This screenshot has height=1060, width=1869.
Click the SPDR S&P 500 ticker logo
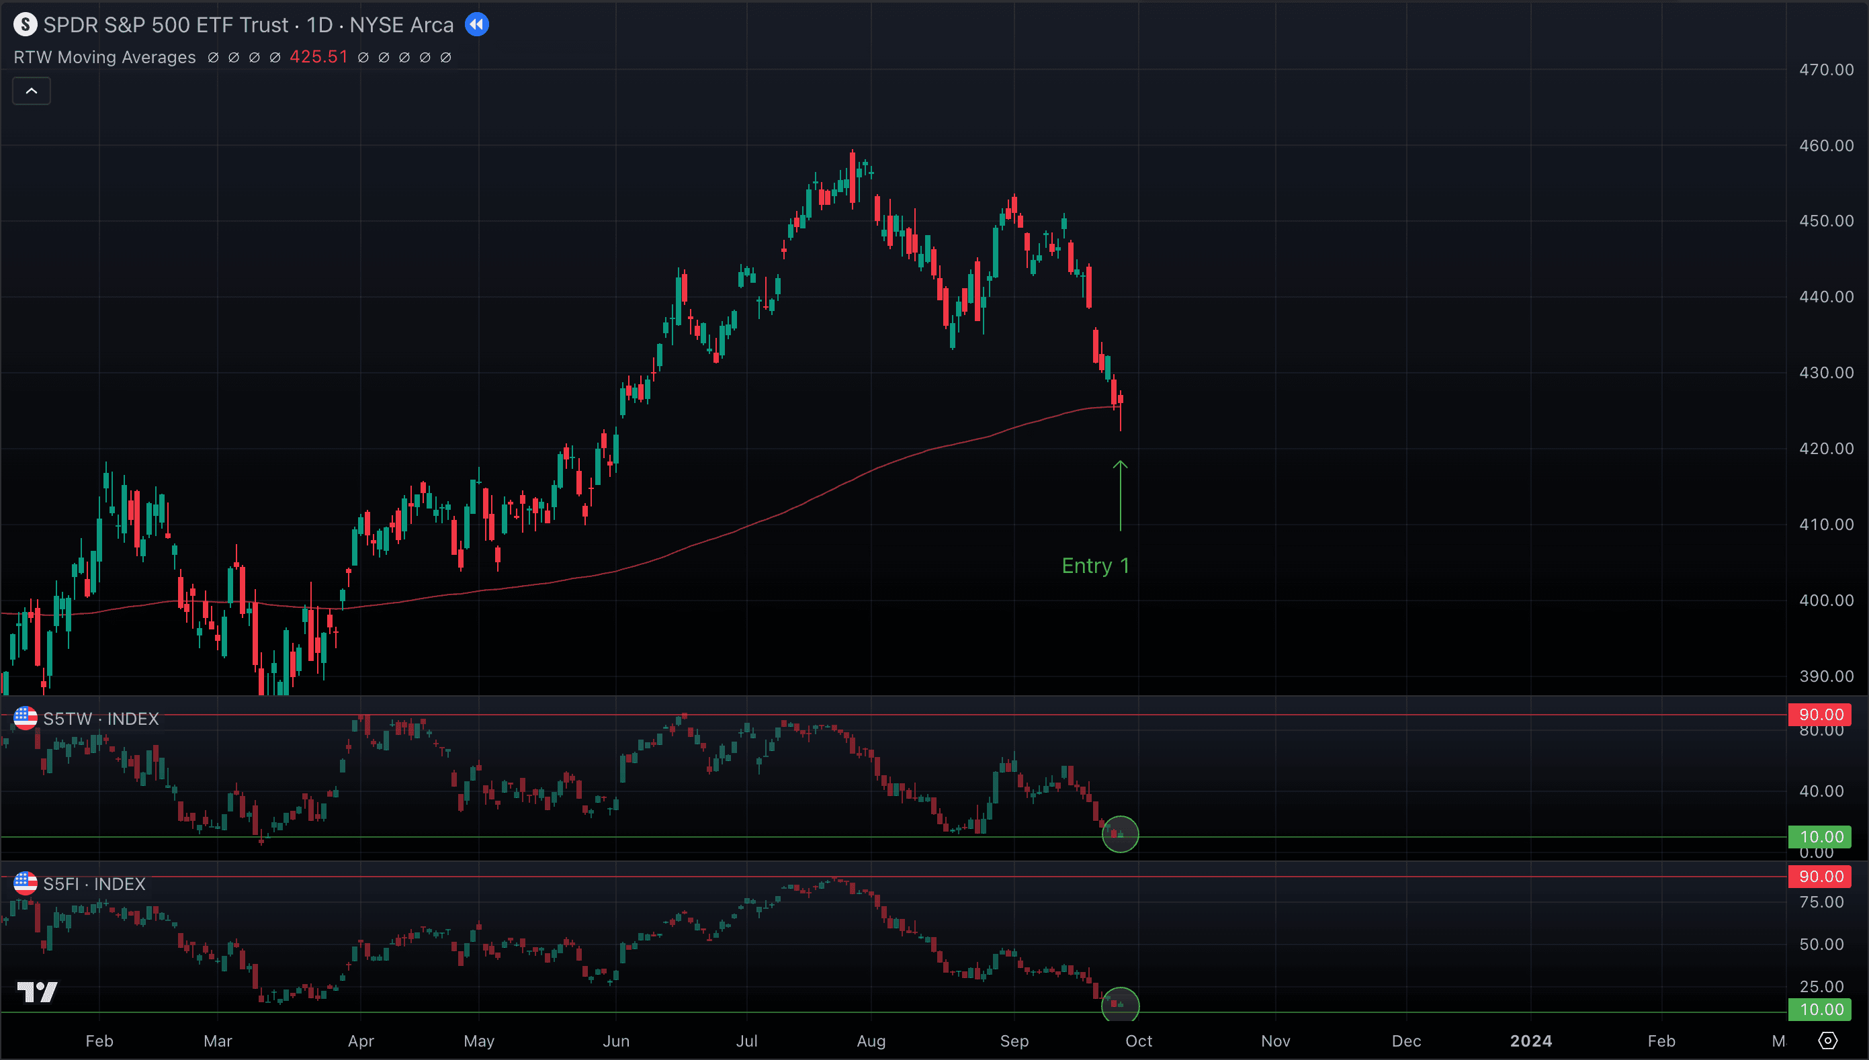tap(25, 24)
